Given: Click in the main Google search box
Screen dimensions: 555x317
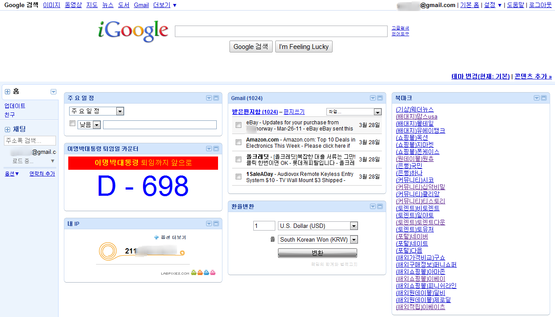Looking at the screenshot, I should (x=281, y=31).
